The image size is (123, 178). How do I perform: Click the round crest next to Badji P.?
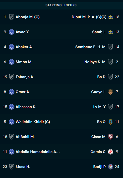click(x=111, y=167)
